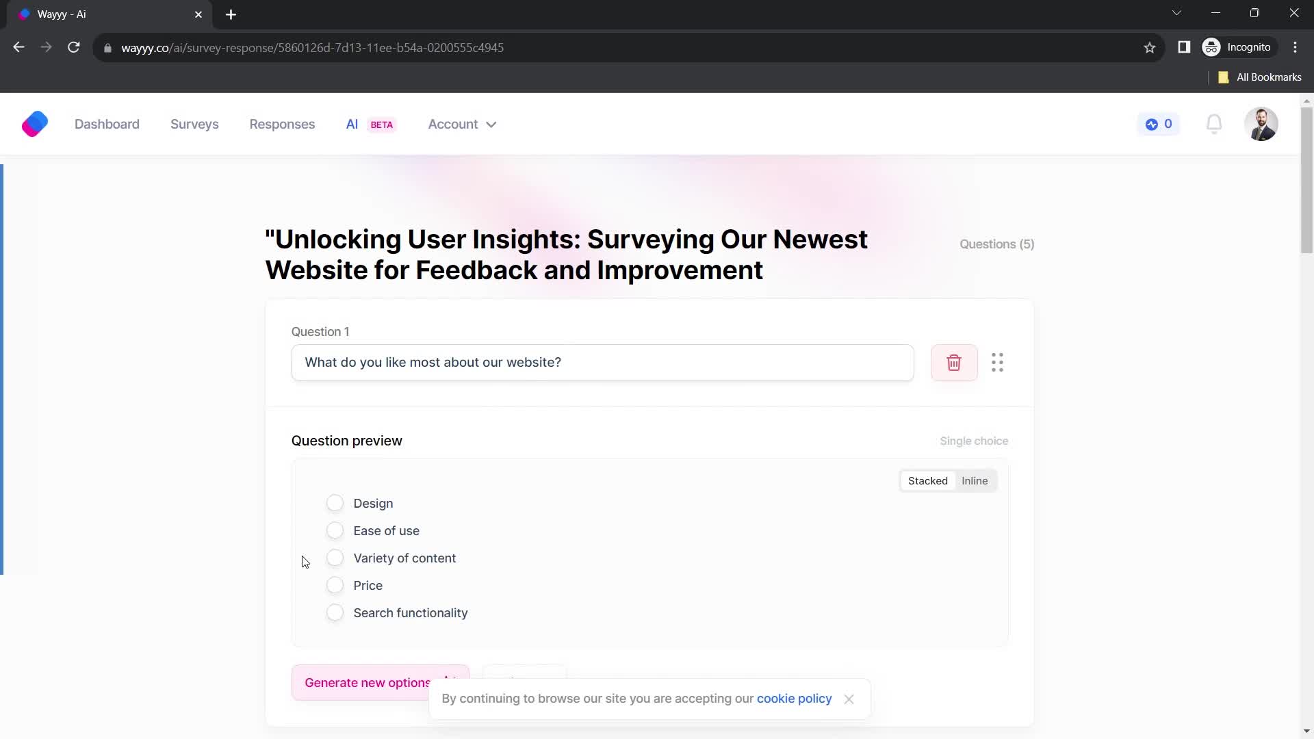Select the Search functionality radio button
The width and height of the screenshot is (1314, 739).
(334, 612)
